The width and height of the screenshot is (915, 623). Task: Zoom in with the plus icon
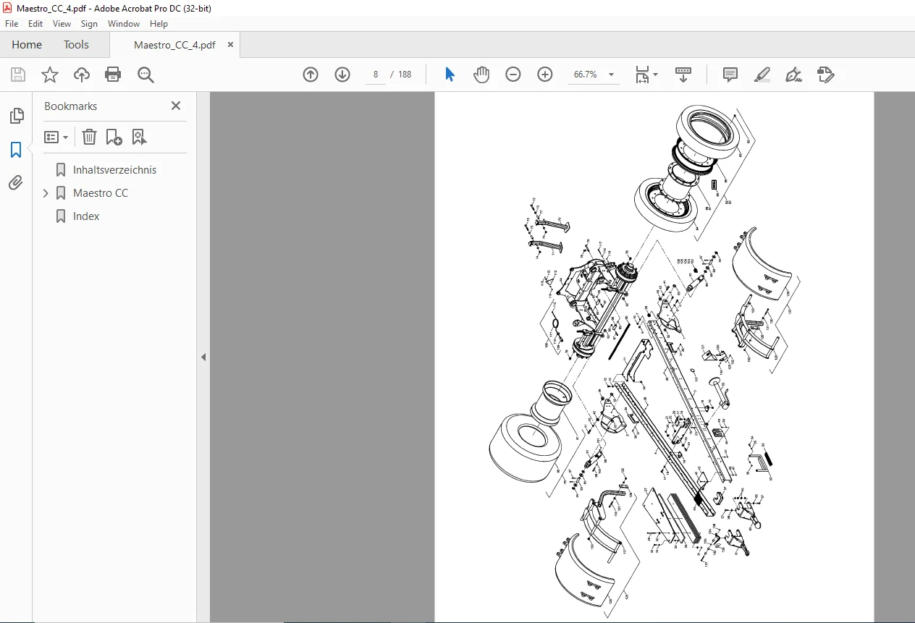[545, 75]
